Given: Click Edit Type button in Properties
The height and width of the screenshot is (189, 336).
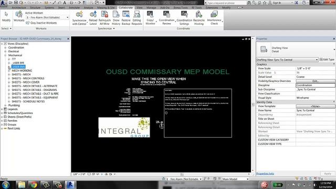Looking at the screenshot, I should click(327, 59).
